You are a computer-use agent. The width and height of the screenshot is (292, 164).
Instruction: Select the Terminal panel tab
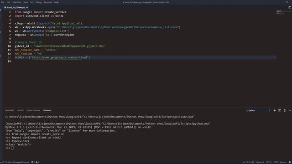[47, 110]
